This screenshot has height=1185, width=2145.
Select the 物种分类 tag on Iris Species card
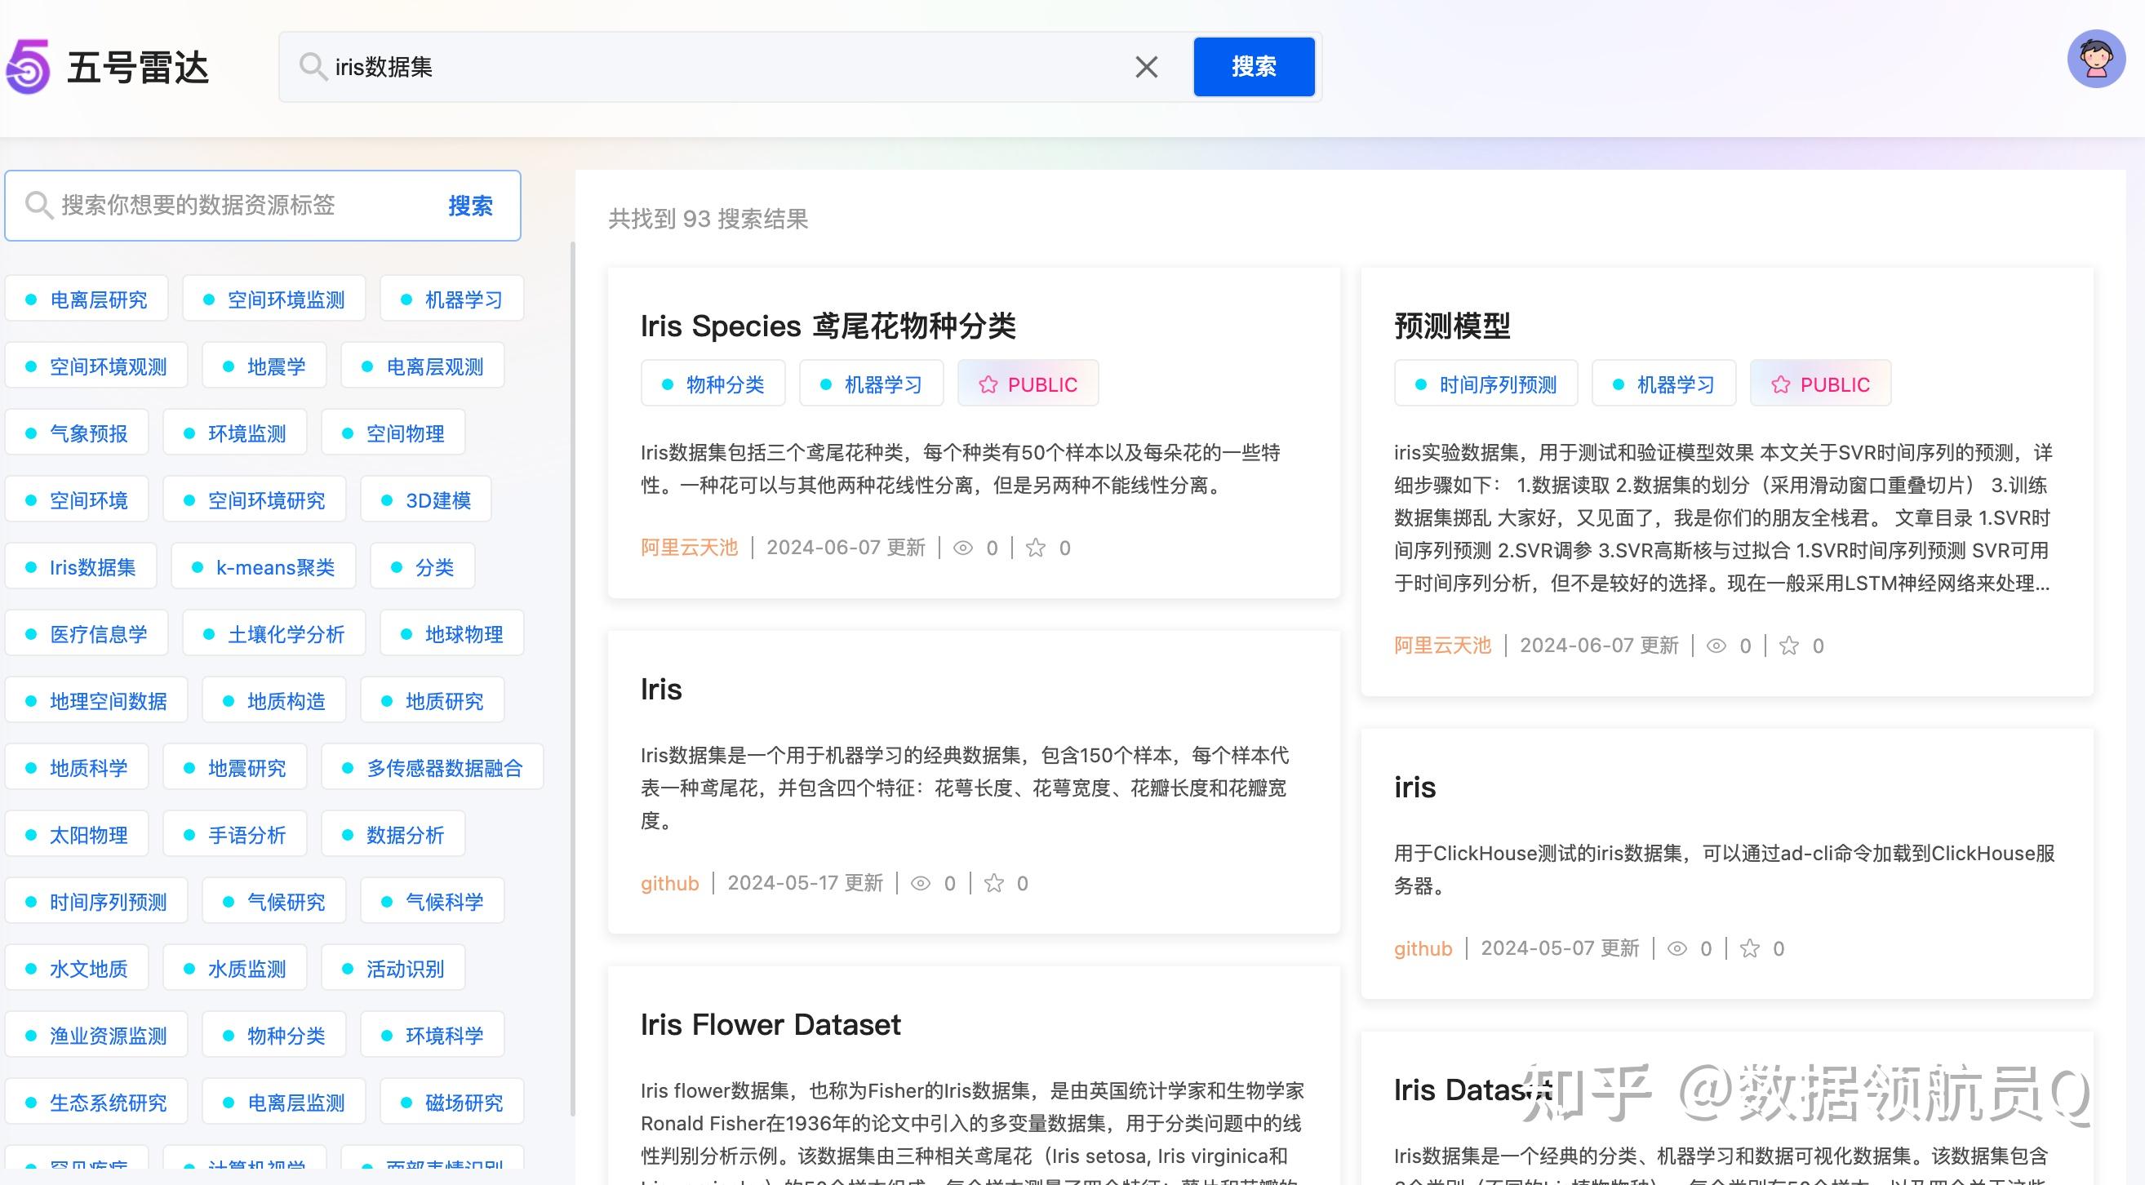713,384
